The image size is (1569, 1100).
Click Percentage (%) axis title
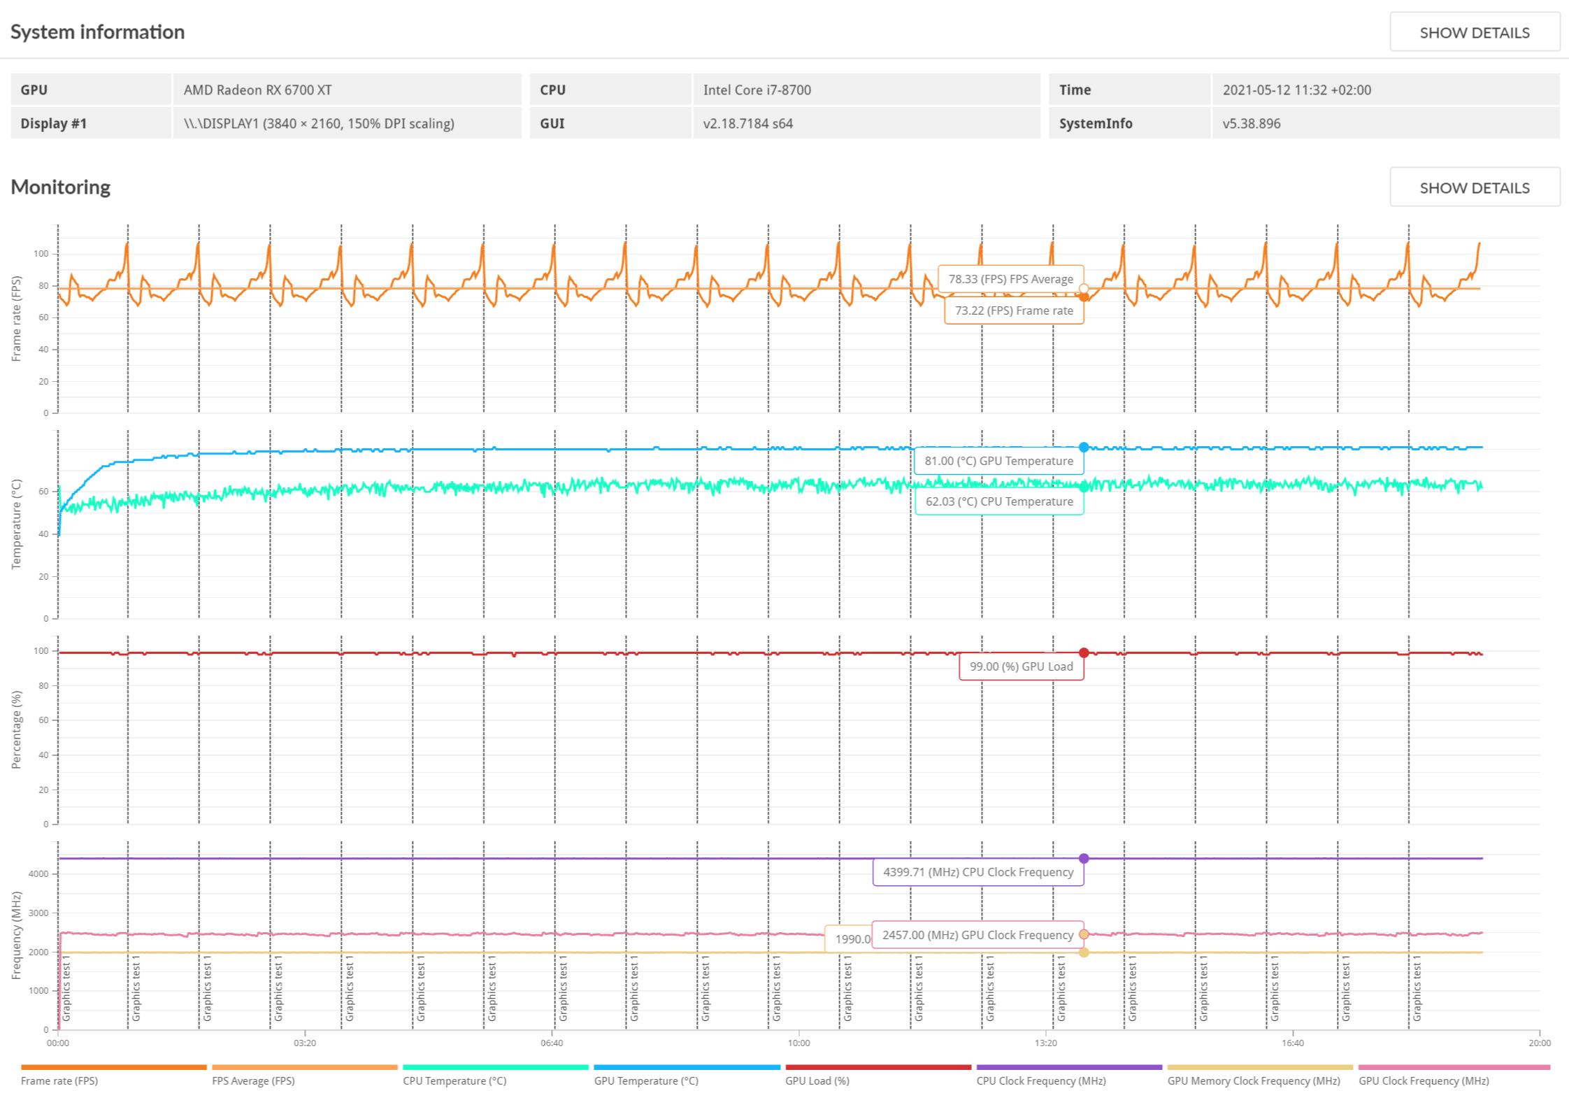(x=16, y=729)
